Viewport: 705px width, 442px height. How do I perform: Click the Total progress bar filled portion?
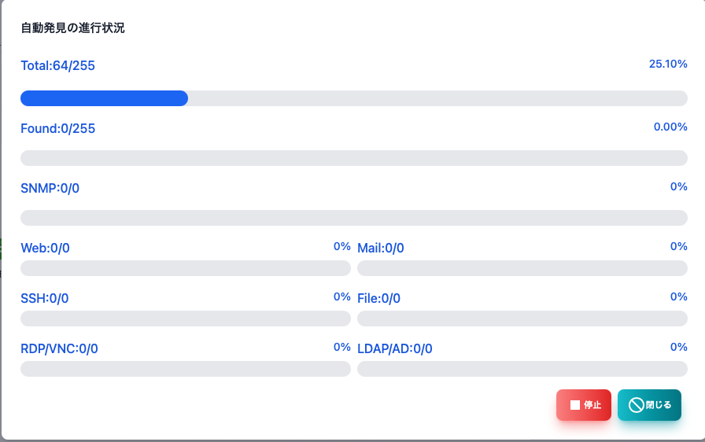coord(105,98)
